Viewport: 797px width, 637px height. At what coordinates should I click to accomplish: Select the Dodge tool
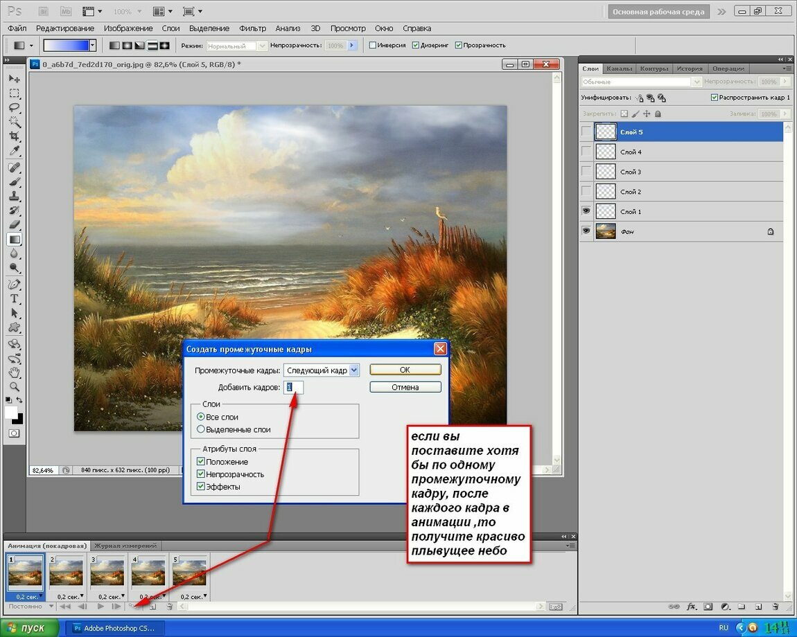15,268
